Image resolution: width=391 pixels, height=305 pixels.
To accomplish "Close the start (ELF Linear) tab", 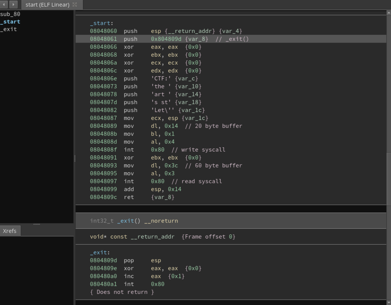I will (x=74, y=5).
